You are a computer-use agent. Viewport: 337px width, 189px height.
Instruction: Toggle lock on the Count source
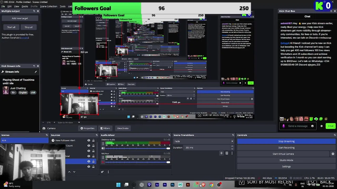point(93,146)
